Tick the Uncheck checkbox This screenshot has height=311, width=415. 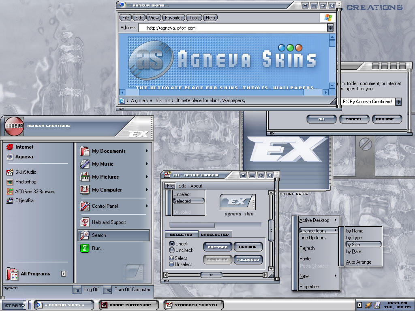point(172,250)
